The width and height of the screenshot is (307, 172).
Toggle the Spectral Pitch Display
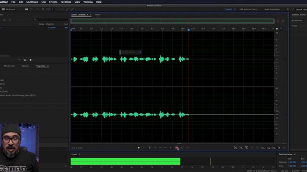coord(31,9)
